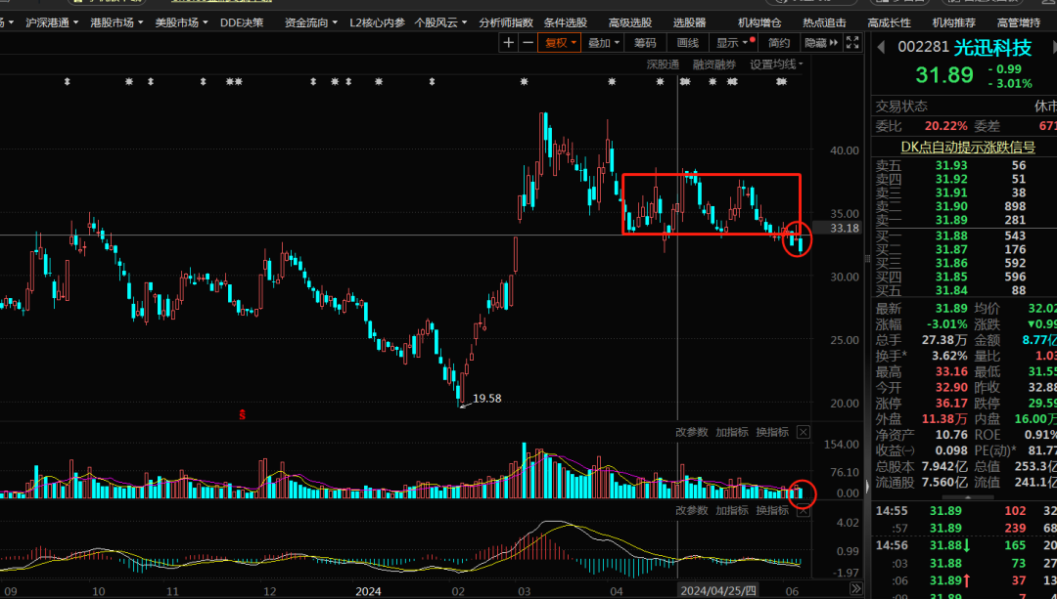Click the double-arrow icon at chart bottom right

click(855, 589)
